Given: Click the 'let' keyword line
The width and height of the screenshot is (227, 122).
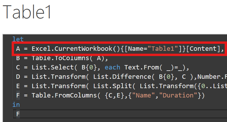Looking at the screenshot, I should (18, 39).
